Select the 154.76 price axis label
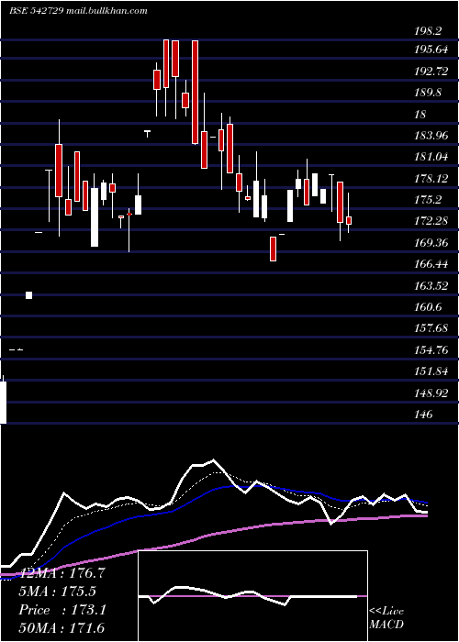The width and height of the screenshot is (459, 642). (431, 350)
